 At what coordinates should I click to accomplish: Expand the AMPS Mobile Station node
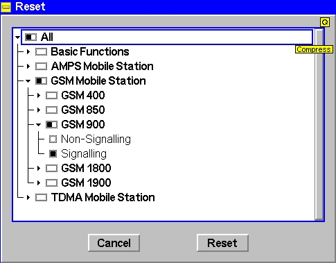(x=28, y=67)
